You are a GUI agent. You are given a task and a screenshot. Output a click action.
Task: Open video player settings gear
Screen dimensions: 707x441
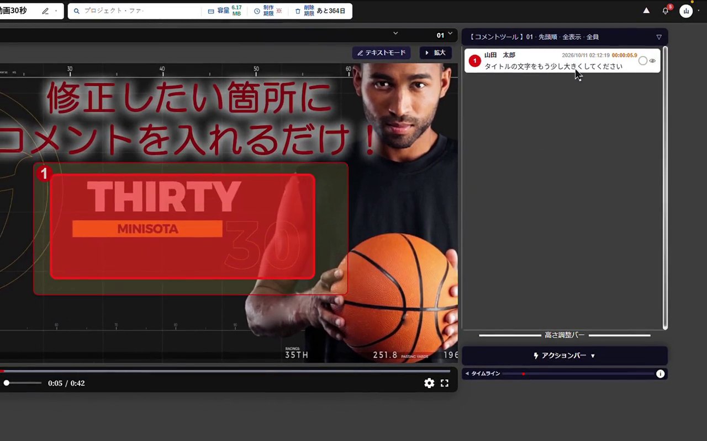(429, 383)
